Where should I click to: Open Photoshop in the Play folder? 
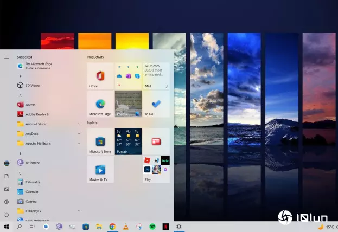[147, 170]
